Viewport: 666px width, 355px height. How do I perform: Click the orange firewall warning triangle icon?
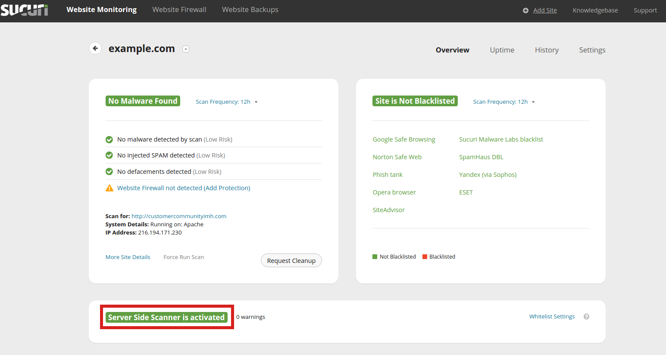(x=109, y=188)
